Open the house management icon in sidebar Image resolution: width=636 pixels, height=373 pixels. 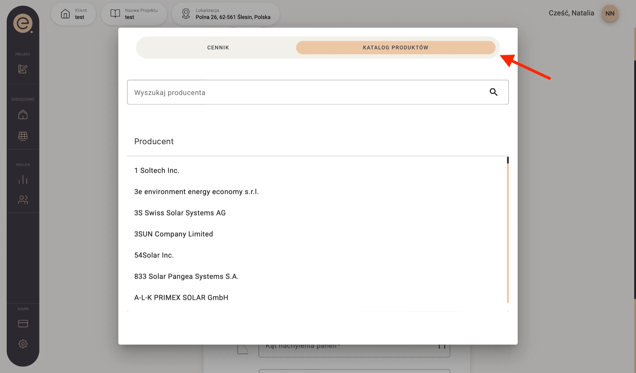click(23, 114)
